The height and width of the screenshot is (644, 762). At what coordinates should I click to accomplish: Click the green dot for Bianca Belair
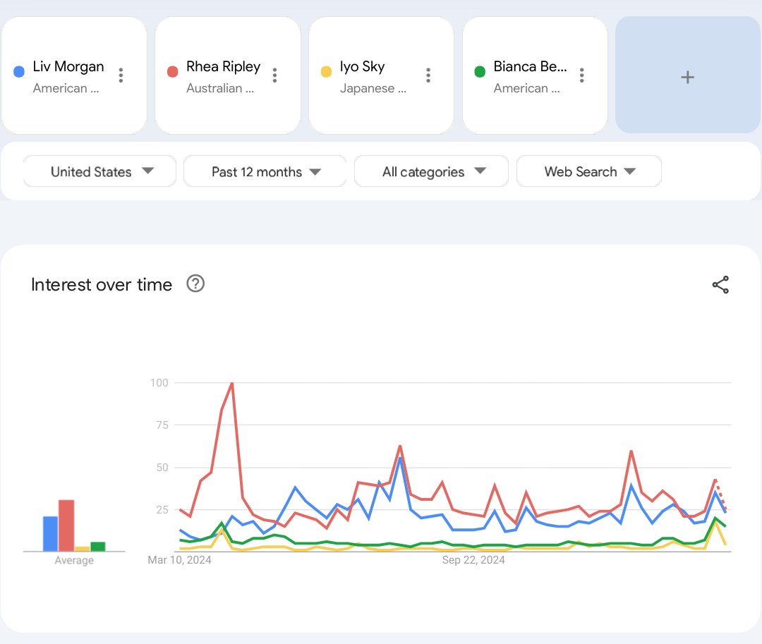(480, 72)
